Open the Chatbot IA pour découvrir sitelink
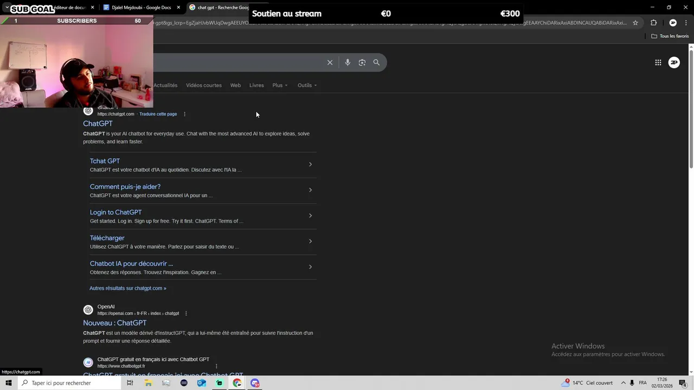The width and height of the screenshot is (694, 390). click(x=131, y=264)
